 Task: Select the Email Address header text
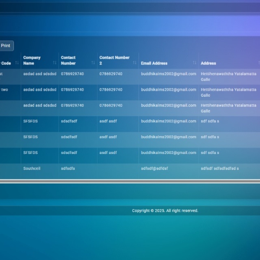tap(154, 63)
